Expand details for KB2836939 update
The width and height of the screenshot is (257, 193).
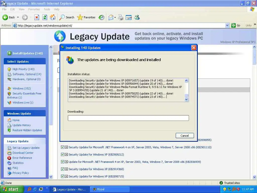[66, 162]
